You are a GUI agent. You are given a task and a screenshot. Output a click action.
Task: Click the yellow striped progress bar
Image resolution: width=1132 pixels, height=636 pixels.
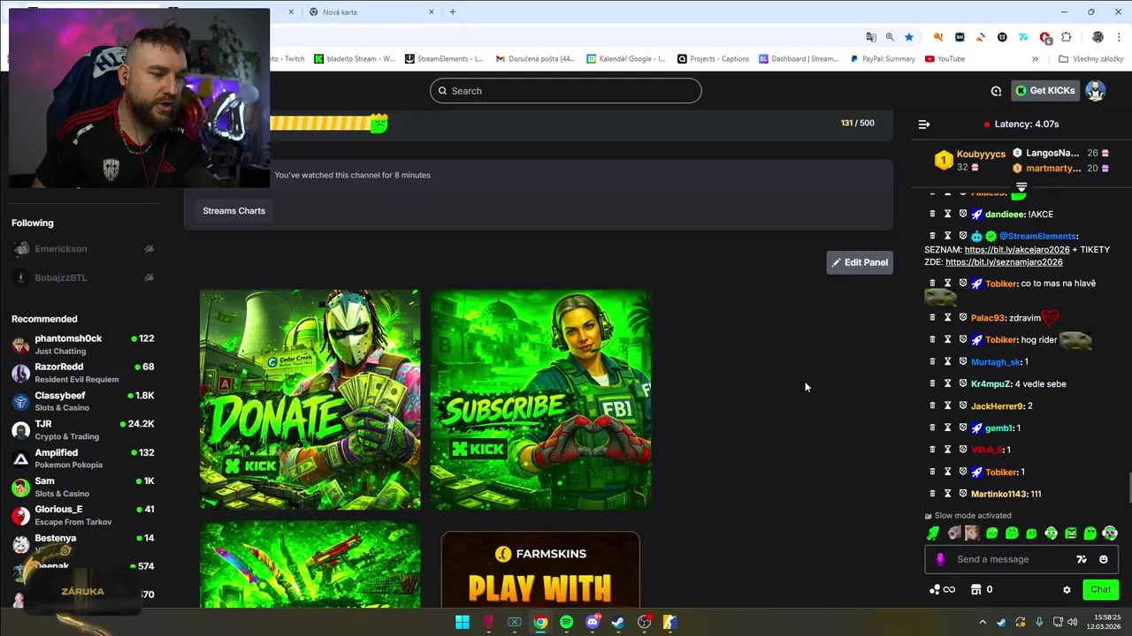click(x=329, y=124)
